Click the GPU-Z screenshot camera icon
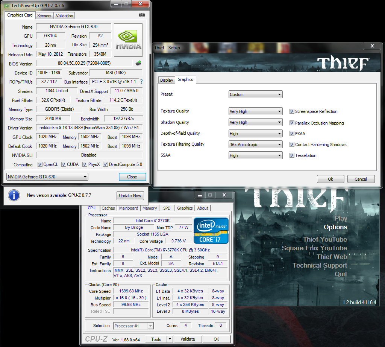Screen dimensions: 385x347 [x=142, y=15]
